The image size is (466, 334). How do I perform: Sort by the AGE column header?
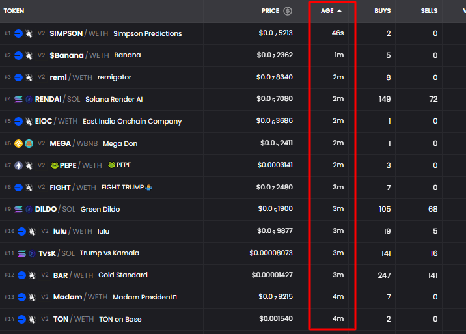pos(327,11)
